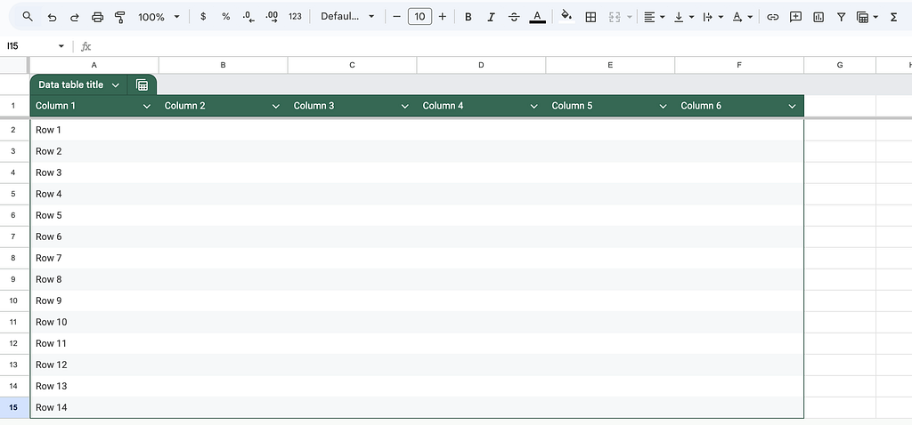
Task: Click the cell containing Row 14
Action: pos(94,407)
